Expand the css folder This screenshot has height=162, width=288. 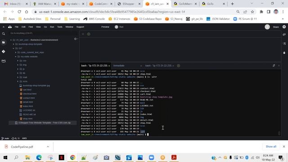[x=18, y=61]
